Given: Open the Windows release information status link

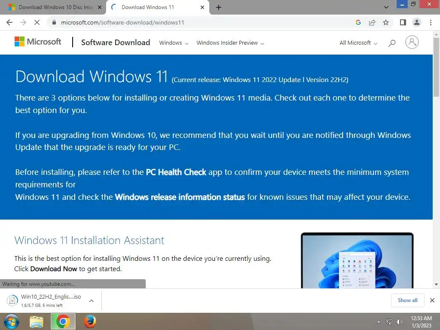Looking at the screenshot, I should point(180,197).
